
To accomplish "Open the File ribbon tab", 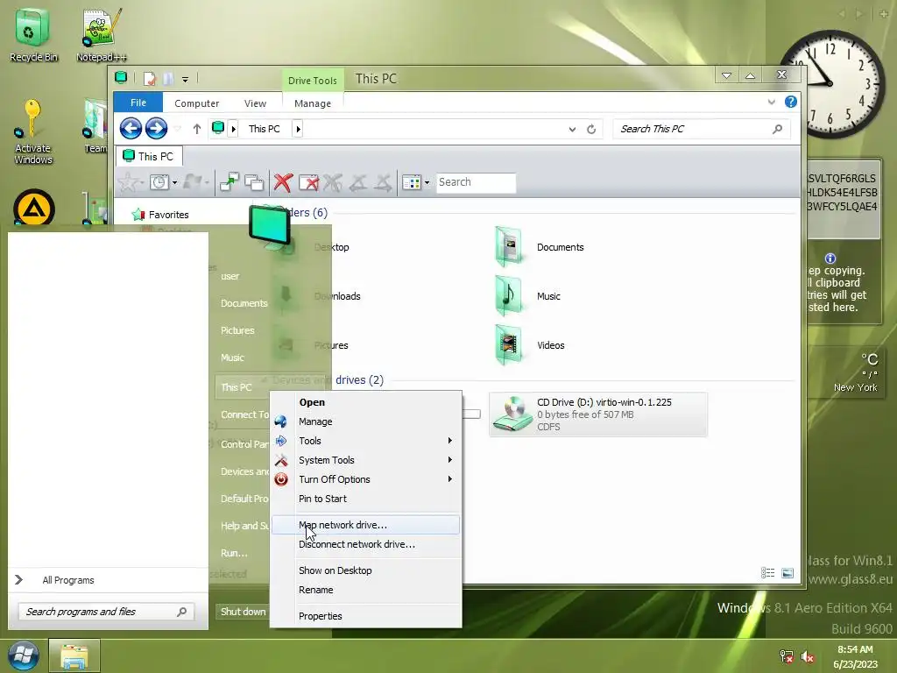I will (x=138, y=103).
